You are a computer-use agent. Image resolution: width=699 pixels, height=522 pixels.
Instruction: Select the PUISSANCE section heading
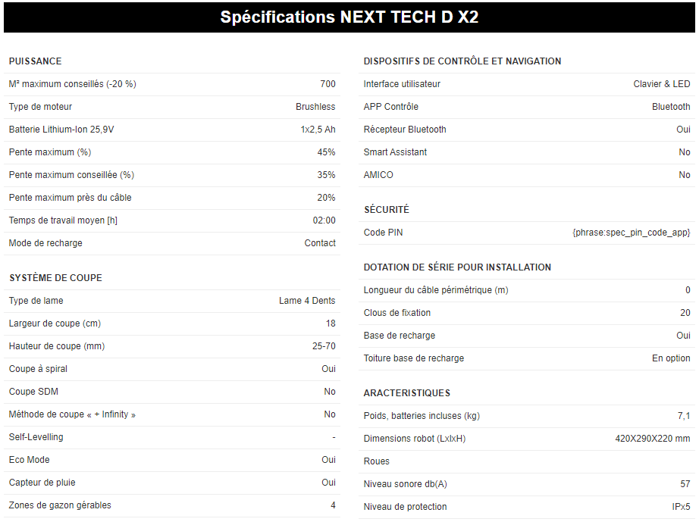(x=35, y=61)
